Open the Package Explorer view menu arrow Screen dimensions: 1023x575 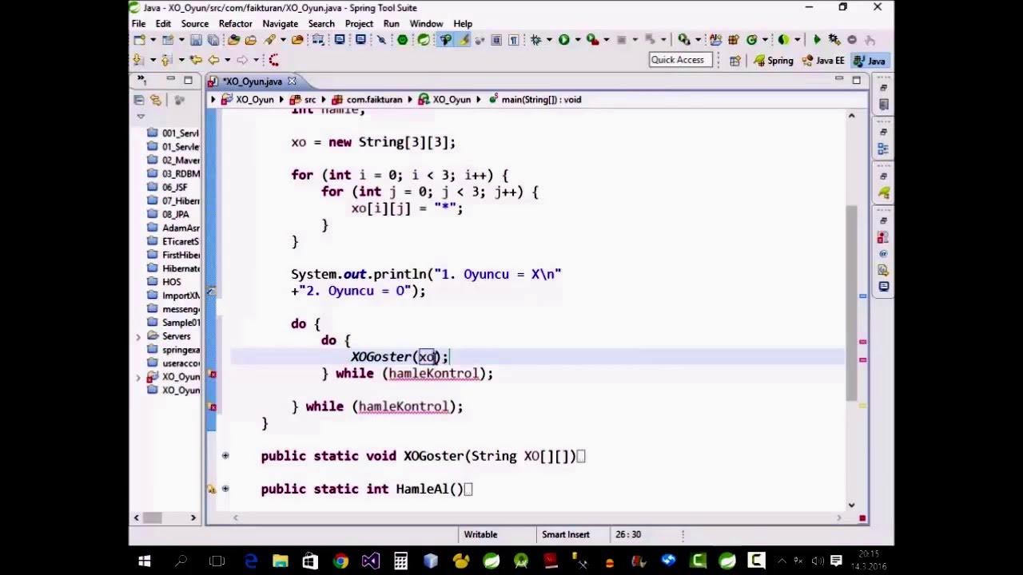(141, 117)
